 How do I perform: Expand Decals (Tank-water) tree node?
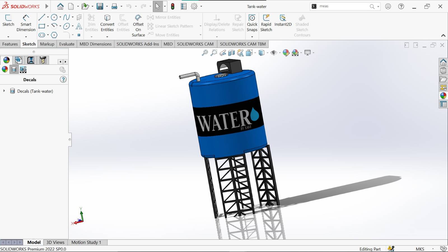click(4, 91)
